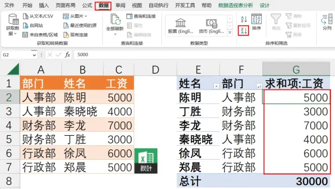
Task: Select column D header
Action: coord(155,69)
